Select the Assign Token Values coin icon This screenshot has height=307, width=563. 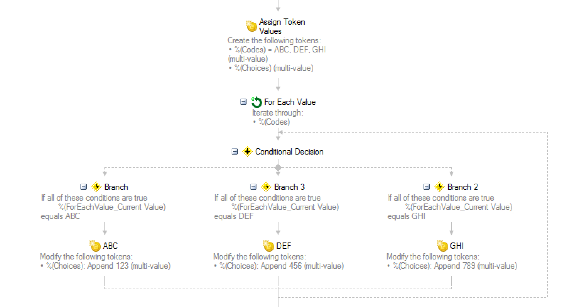(251, 26)
